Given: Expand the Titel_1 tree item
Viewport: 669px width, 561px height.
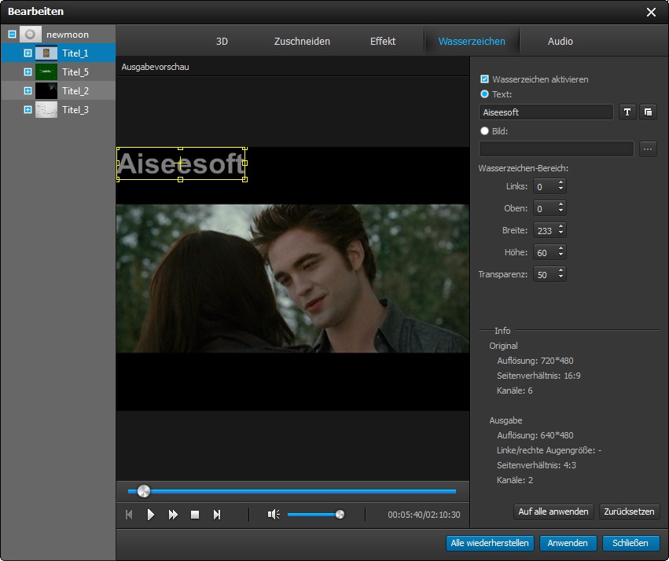Looking at the screenshot, I should tap(28, 53).
